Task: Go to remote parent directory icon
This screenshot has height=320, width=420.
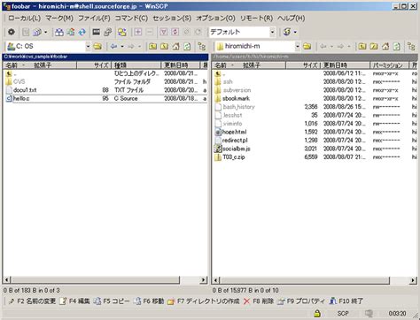Action: point(362,46)
